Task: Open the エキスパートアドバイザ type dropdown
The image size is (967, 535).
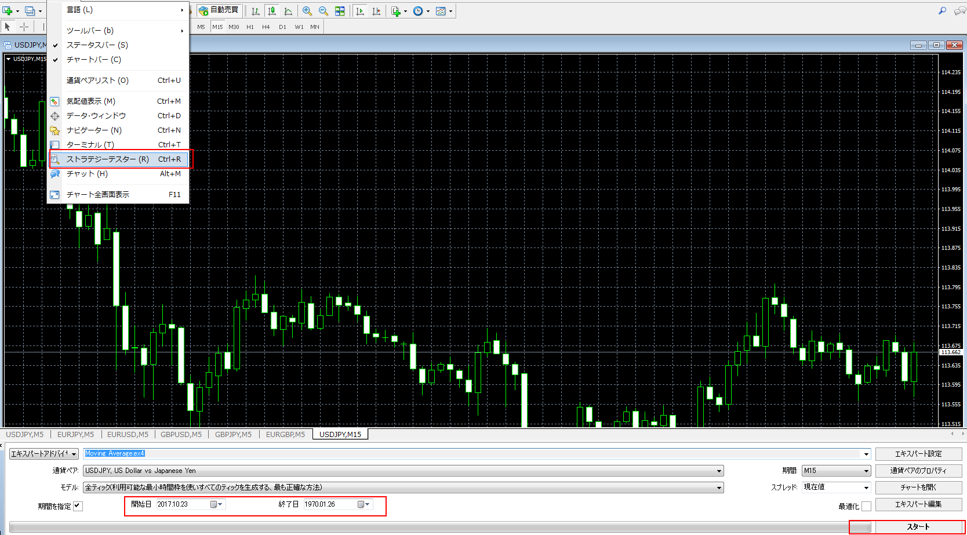Action: point(44,454)
